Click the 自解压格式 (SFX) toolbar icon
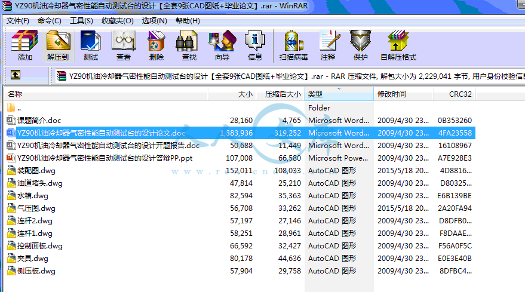Image resolution: width=525 pixels, height=292 pixels. tap(398, 41)
